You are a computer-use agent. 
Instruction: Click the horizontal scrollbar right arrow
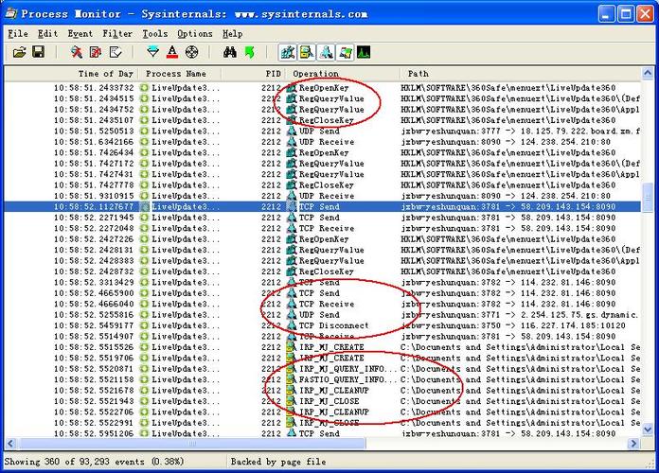tap(632, 443)
